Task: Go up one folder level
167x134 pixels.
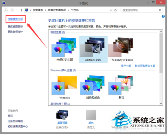Action: point(21,10)
